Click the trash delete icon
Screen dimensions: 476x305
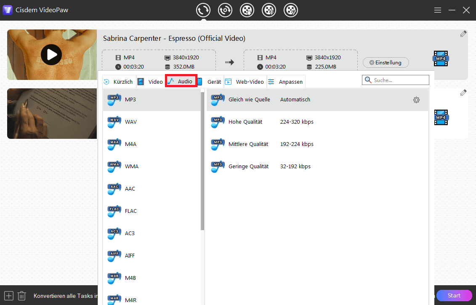(22, 296)
